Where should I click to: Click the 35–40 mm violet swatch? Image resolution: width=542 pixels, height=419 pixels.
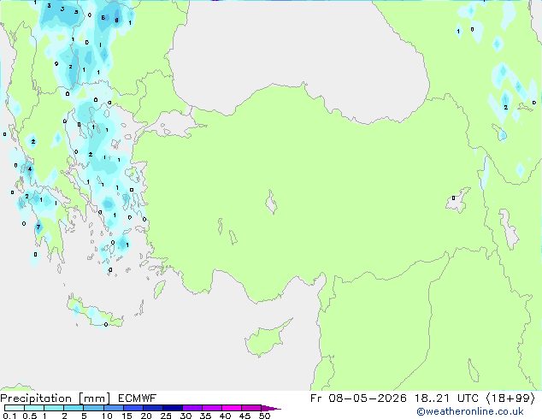pos(211,408)
